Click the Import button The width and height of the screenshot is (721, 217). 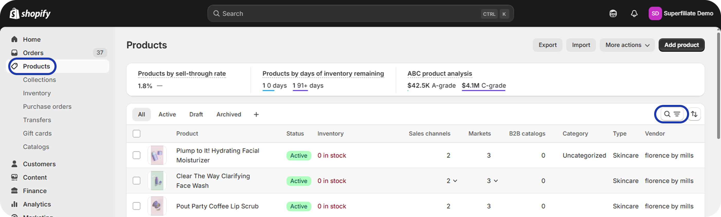point(581,45)
